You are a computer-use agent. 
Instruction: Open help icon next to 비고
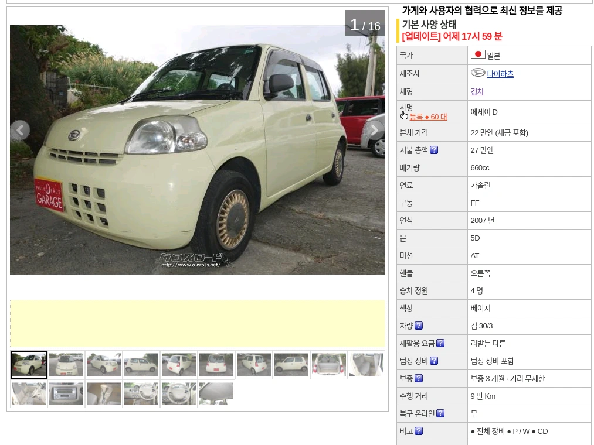click(x=419, y=430)
